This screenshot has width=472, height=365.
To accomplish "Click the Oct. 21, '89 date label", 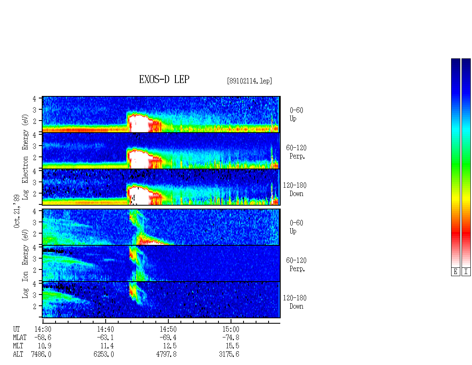I will [17, 211].
